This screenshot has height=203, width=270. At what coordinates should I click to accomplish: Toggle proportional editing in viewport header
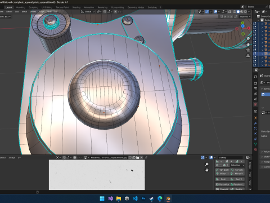(x=116, y=12)
